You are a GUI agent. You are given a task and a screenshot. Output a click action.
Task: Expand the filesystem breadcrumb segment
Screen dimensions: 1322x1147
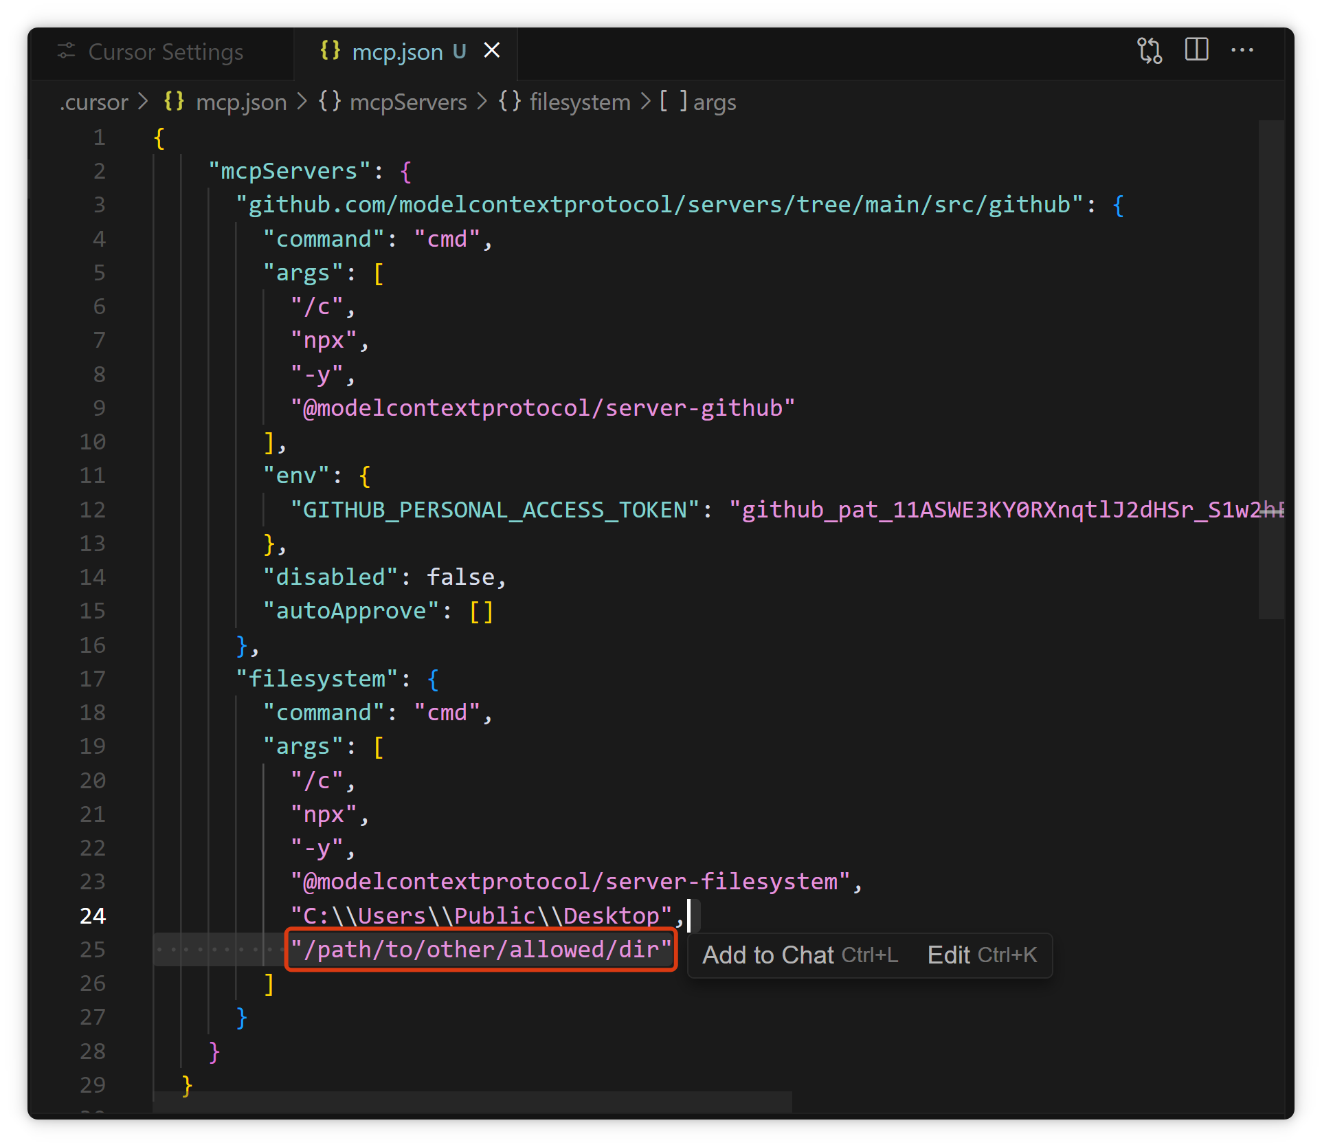point(579,102)
